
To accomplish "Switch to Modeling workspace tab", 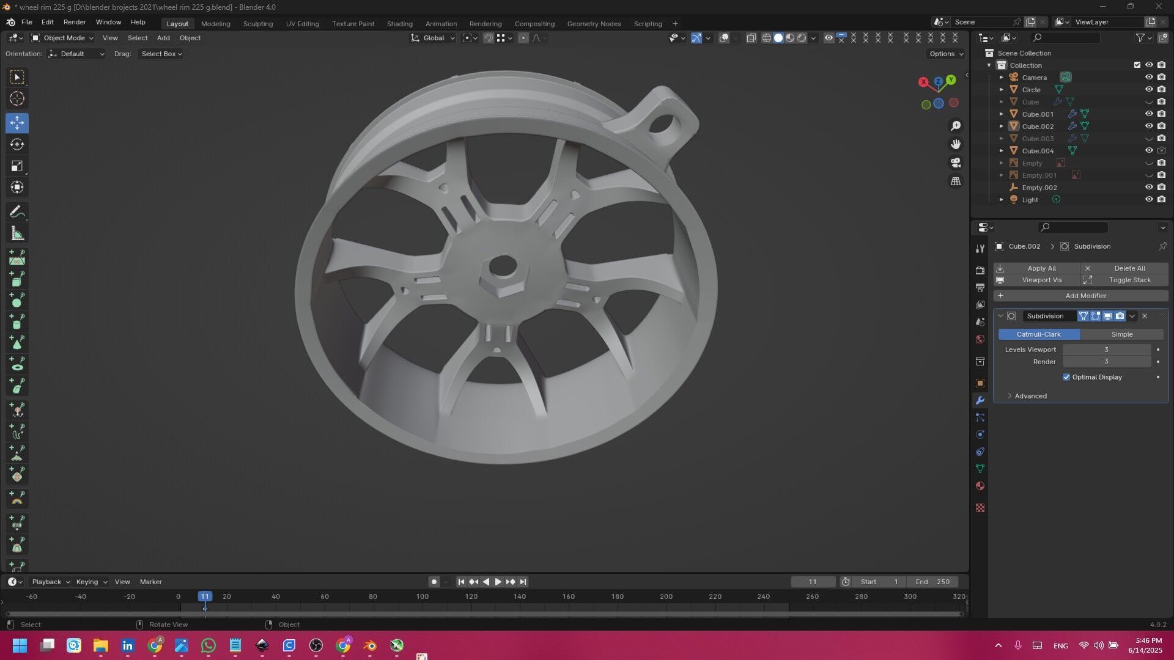I will pos(216,24).
